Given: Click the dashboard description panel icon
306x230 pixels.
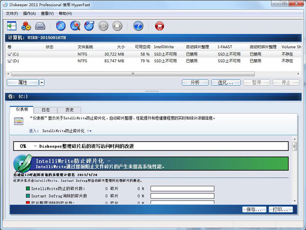Looking at the screenshot, I should point(19,121).
